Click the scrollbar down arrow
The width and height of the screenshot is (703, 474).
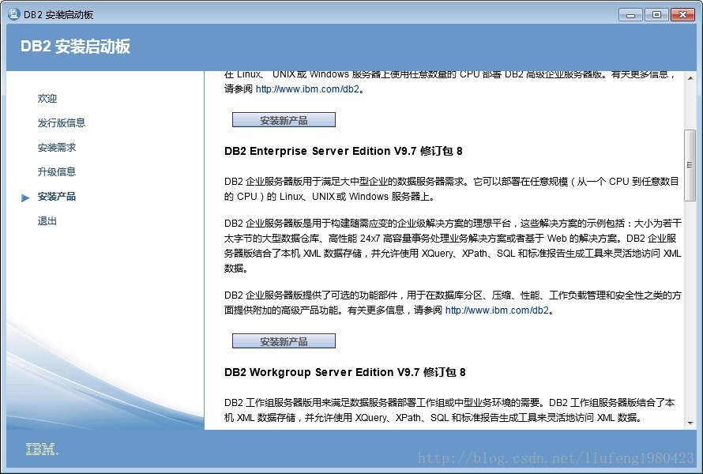690,423
